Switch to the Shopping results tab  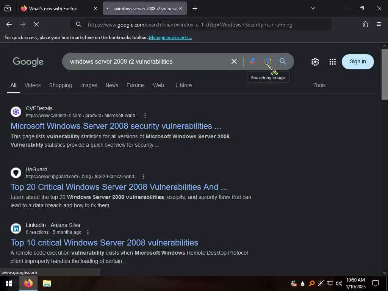tap(60, 85)
